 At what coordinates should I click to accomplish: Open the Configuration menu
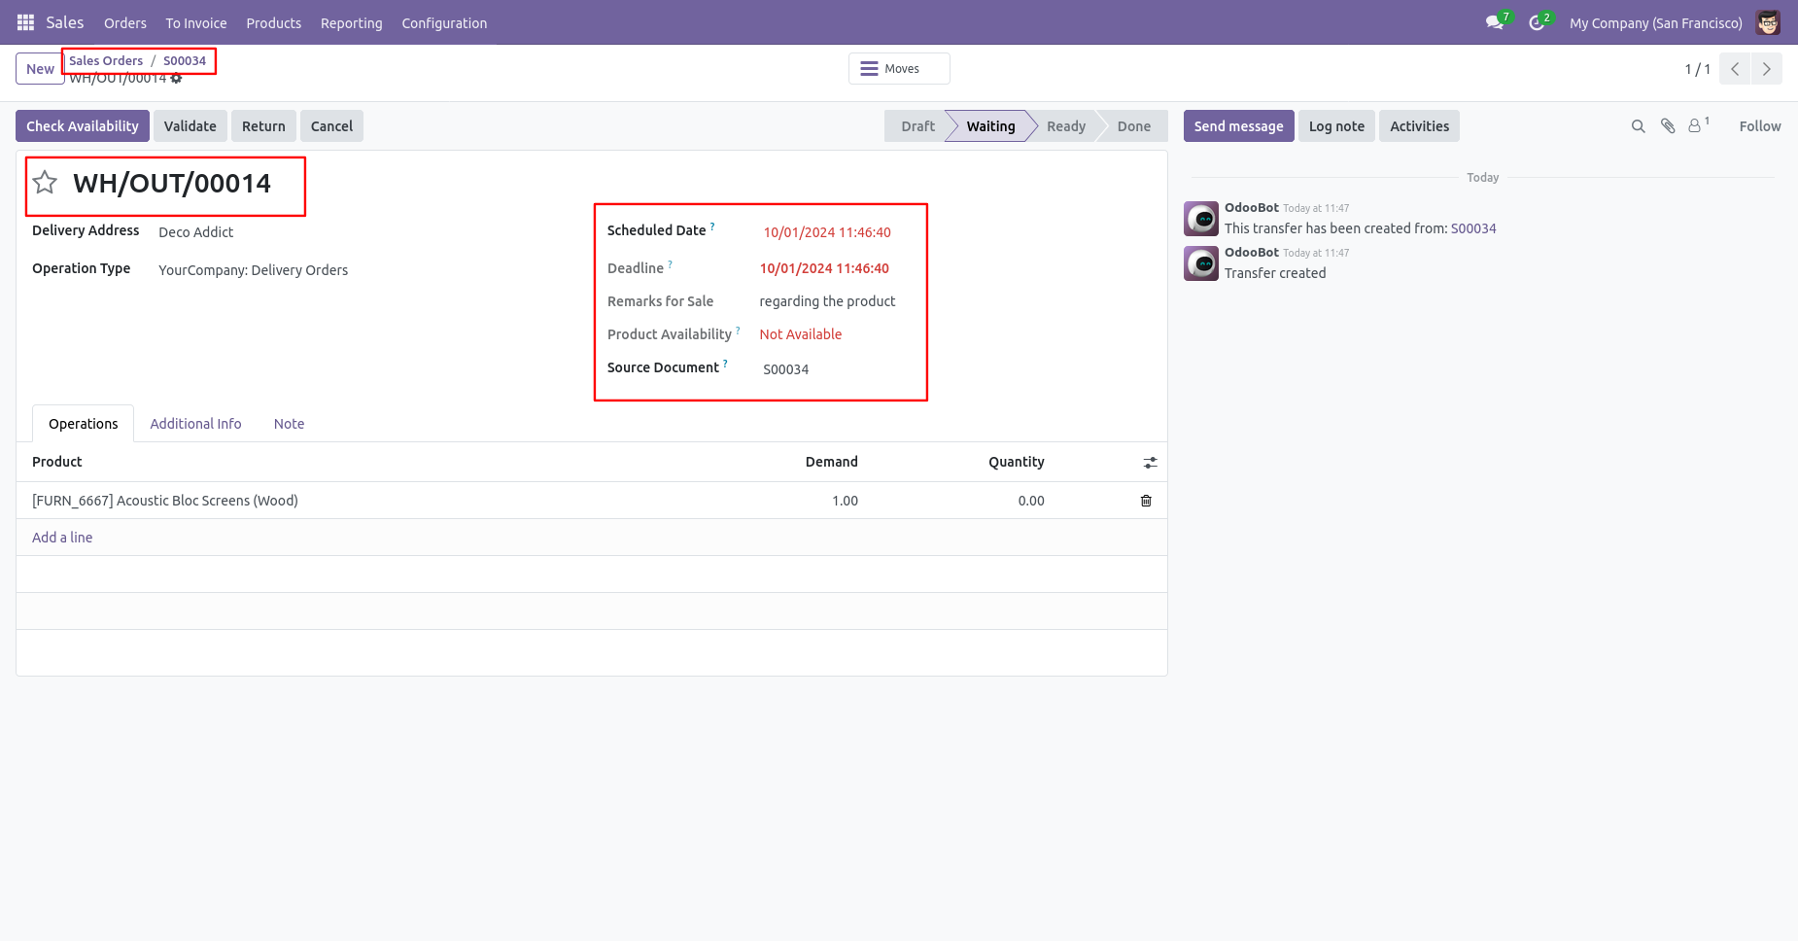tap(444, 23)
